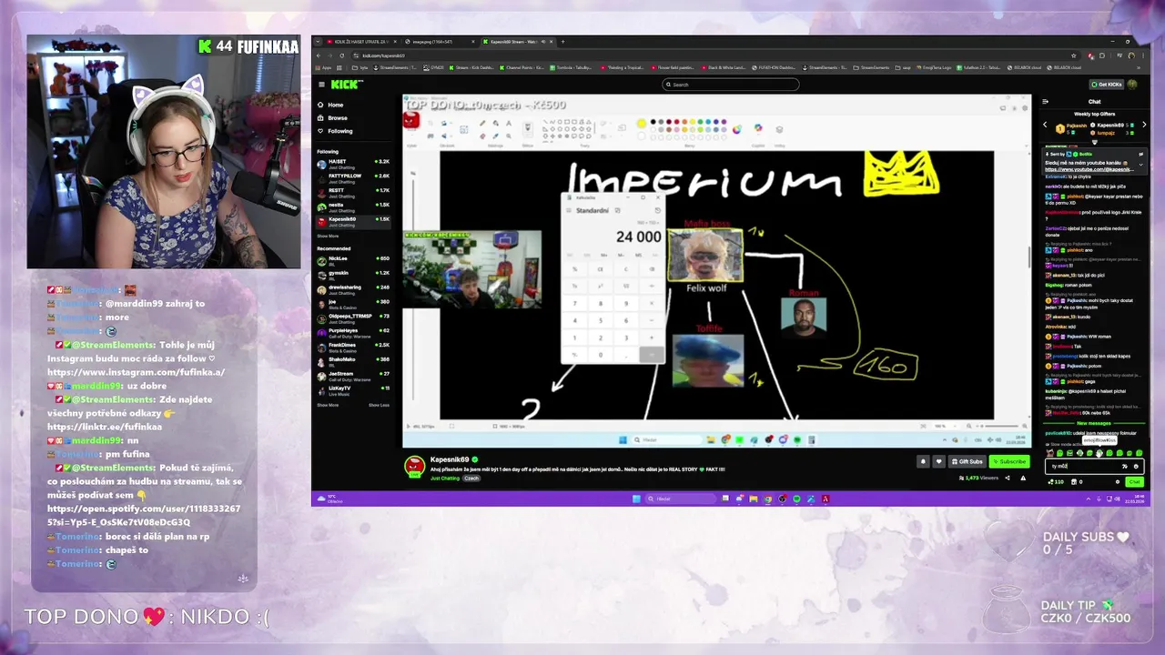The image size is (1165, 655).
Task: Open Chrome from the taskbar
Action: (x=768, y=499)
